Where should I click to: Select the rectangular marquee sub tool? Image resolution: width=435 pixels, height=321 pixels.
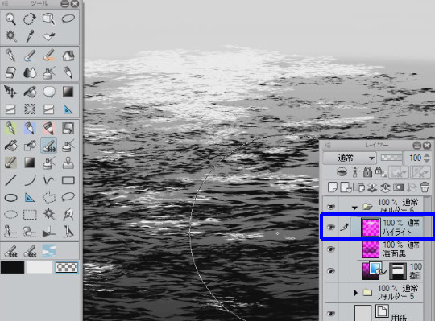pos(30,214)
